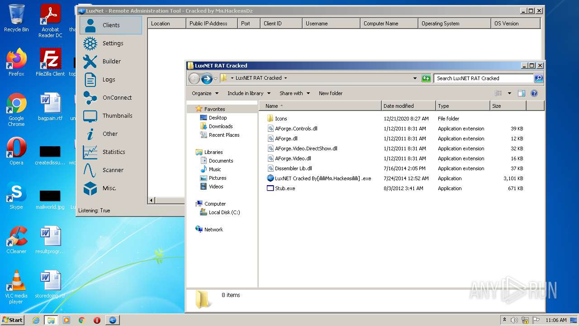Click LuxNet horizontal scrollbar left arrow
The image size is (579, 326).
pos(151,200)
